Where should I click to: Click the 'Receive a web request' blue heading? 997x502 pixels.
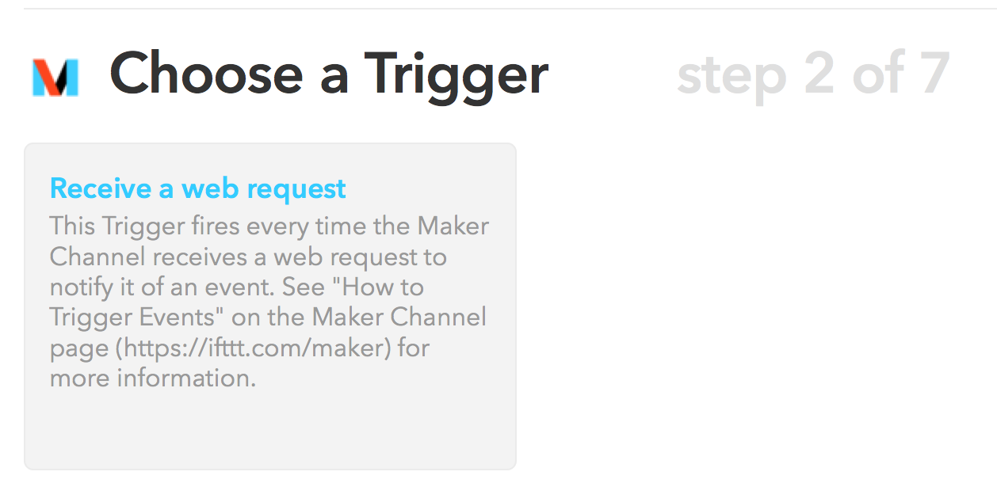197,188
